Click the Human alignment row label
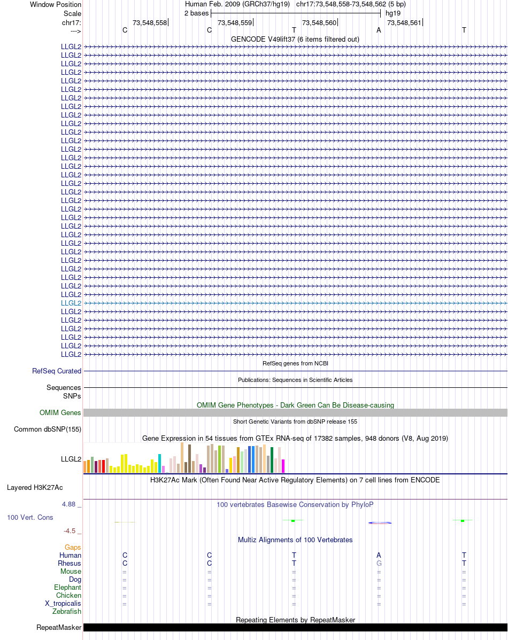The height and width of the screenshot is (640, 508). [x=70, y=555]
